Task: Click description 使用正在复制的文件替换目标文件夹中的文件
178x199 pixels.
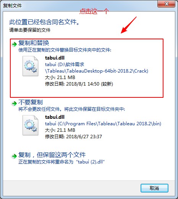Action: [65, 50]
